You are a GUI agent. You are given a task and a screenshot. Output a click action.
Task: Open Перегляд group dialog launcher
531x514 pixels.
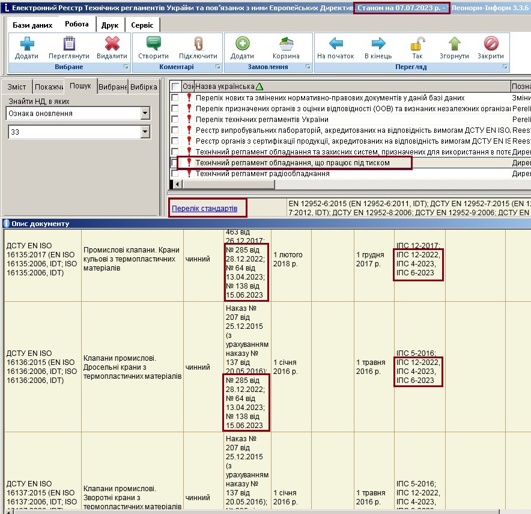[505, 67]
